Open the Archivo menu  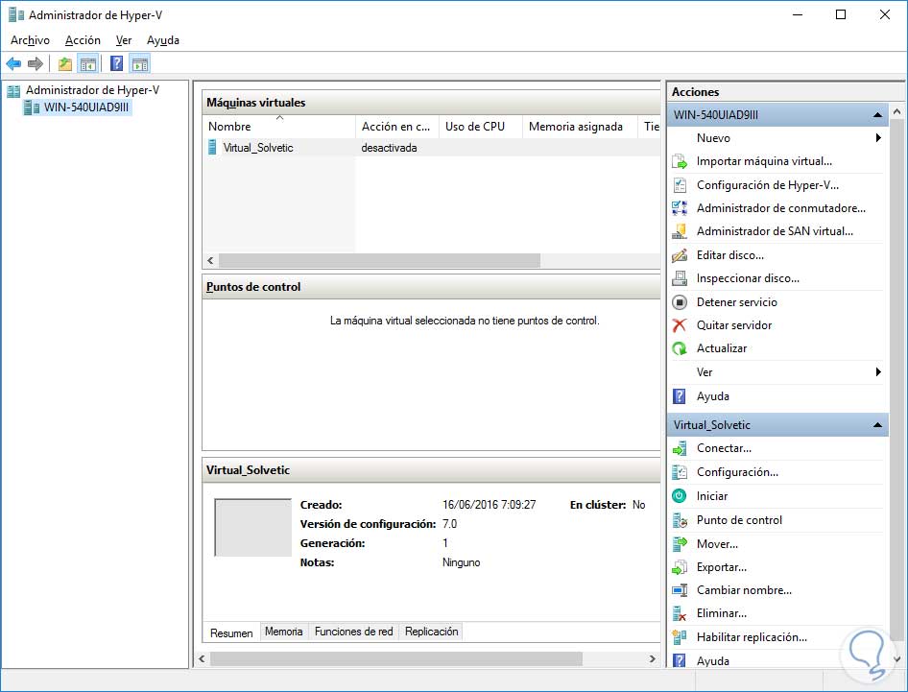pyautogui.click(x=30, y=40)
